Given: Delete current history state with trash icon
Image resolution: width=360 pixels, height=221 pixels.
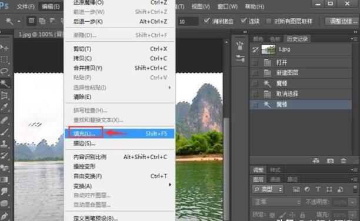Looking at the screenshot, I should (x=344, y=160).
